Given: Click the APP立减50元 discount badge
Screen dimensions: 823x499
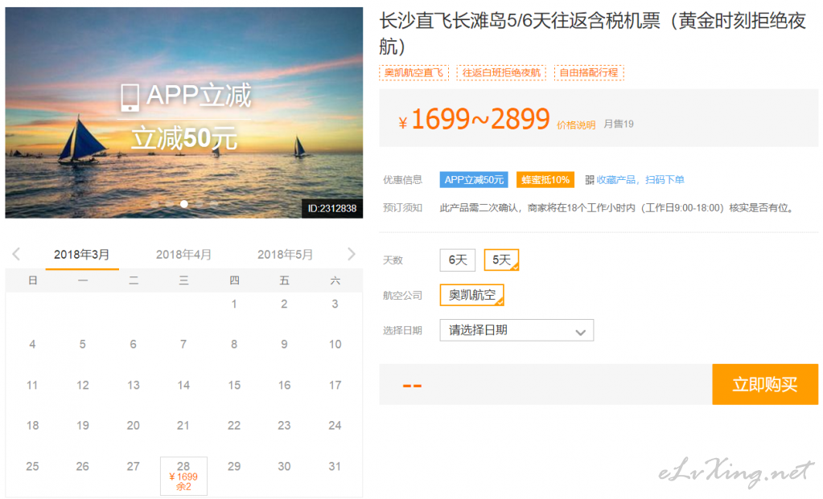Looking at the screenshot, I should 474,180.
